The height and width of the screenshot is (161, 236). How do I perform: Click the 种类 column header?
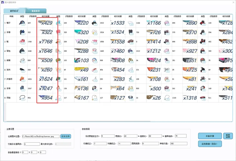click(x=11, y=16)
